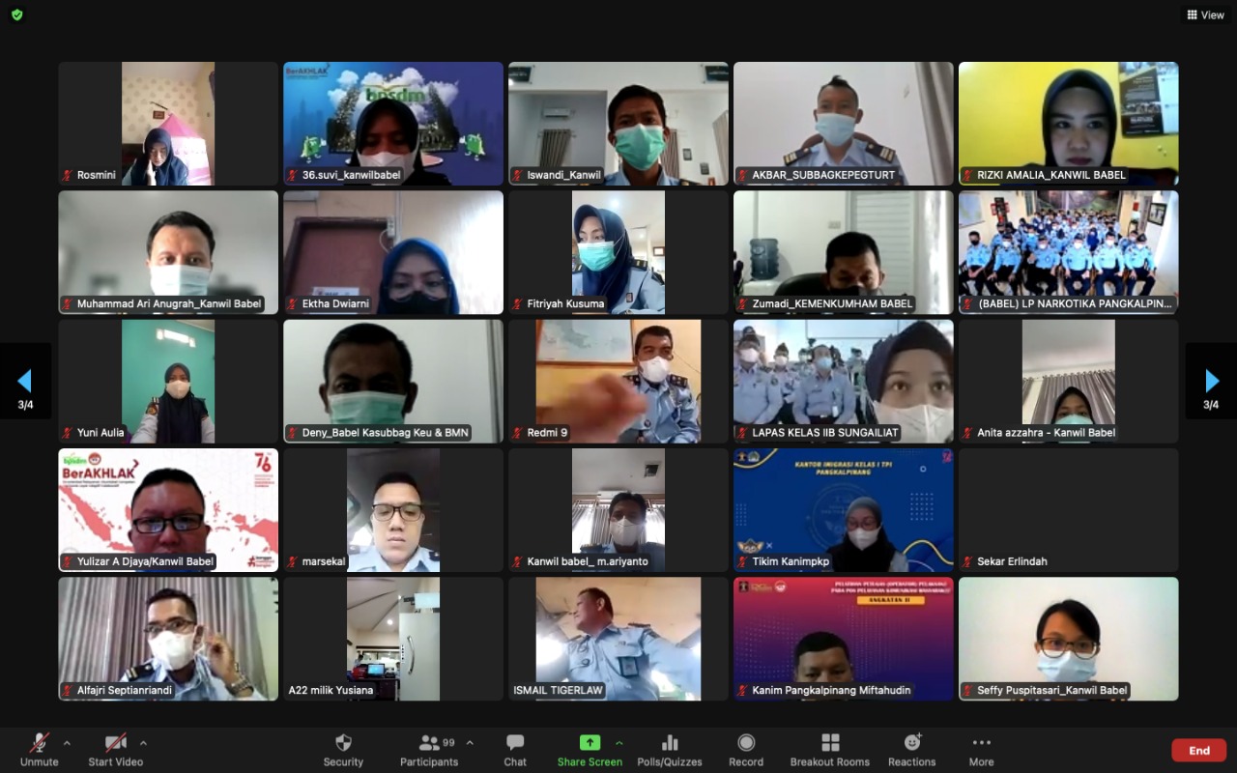Open the Chat panel
Viewport: 1237px width, 773px height.
point(515,743)
